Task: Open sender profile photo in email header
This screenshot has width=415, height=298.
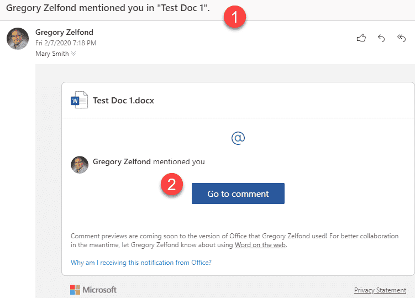Action: pyautogui.click(x=18, y=39)
